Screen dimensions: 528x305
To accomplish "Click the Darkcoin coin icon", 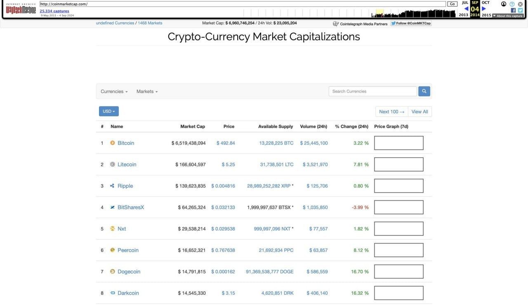I will tap(113, 293).
